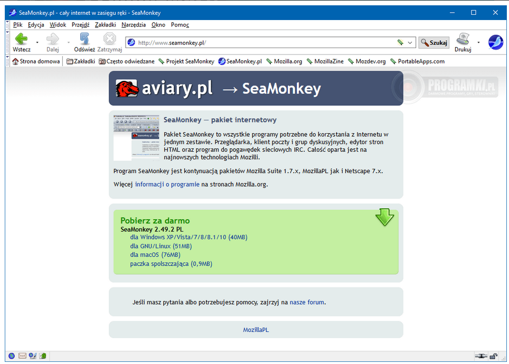Open the Zakładki folder on bookmarks toolbar
509x364 pixels.
point(80,61)
